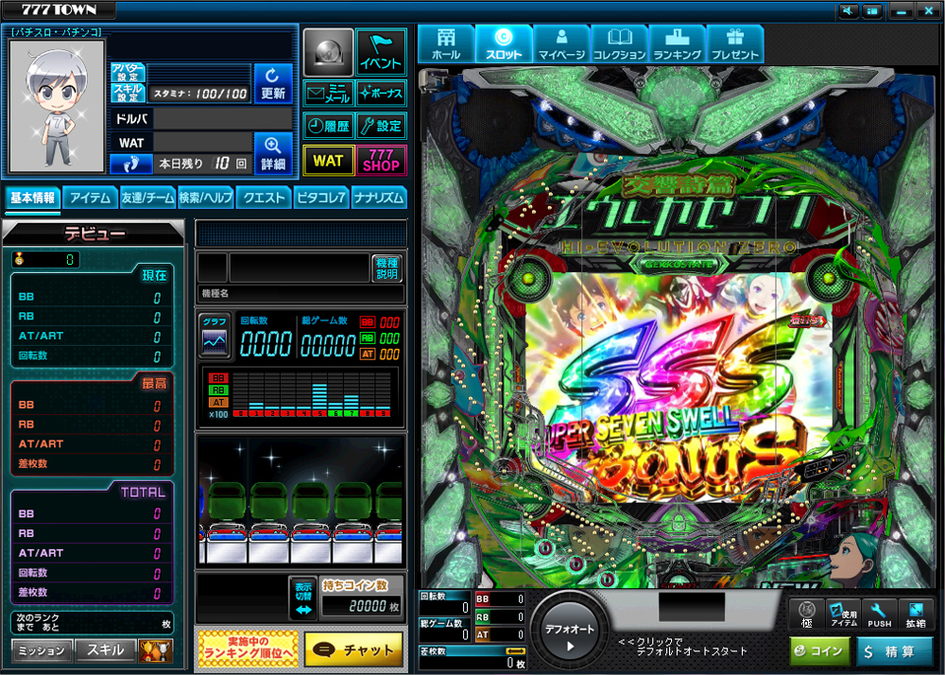Open the チャット chat button
Image resolution: width=945 pixels, height=675 pixels.
[353, 649]
